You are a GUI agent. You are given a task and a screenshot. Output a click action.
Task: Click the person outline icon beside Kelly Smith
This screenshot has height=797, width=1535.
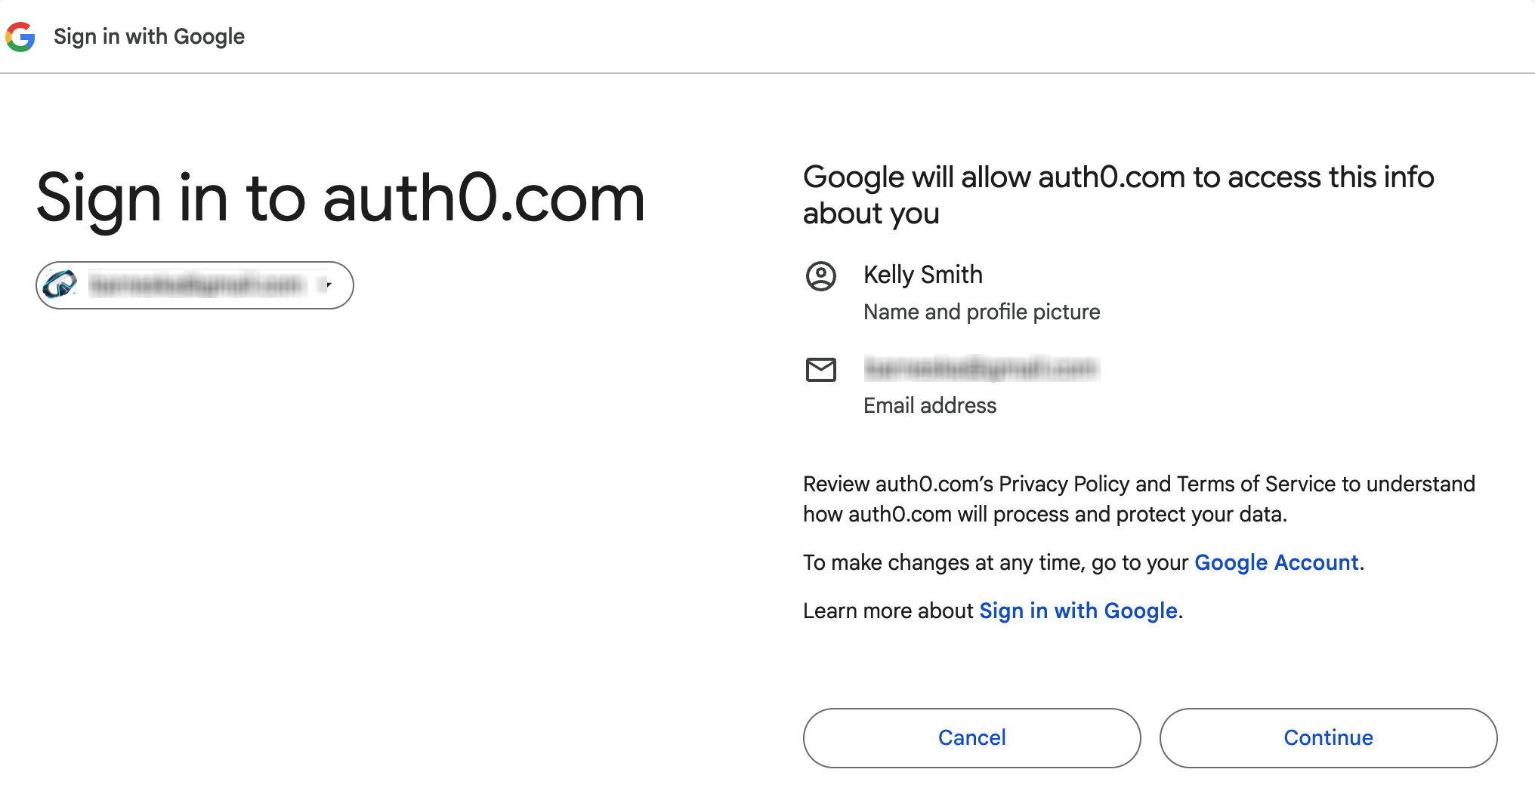(820, 275)
